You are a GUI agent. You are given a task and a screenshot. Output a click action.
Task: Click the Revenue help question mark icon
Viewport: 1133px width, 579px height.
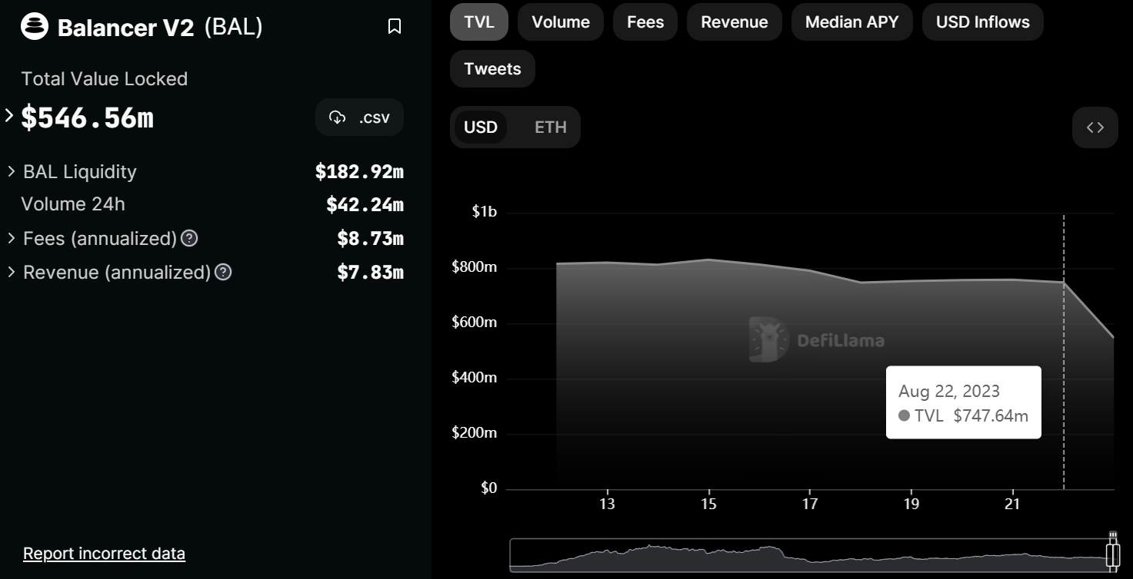tap(223, 273)
